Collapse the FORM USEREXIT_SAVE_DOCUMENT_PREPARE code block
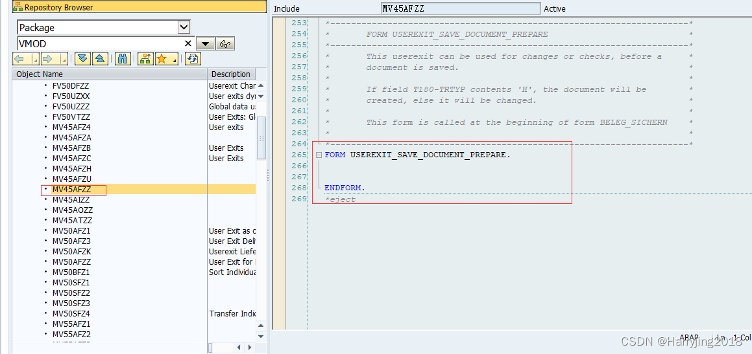 point(319,155)
